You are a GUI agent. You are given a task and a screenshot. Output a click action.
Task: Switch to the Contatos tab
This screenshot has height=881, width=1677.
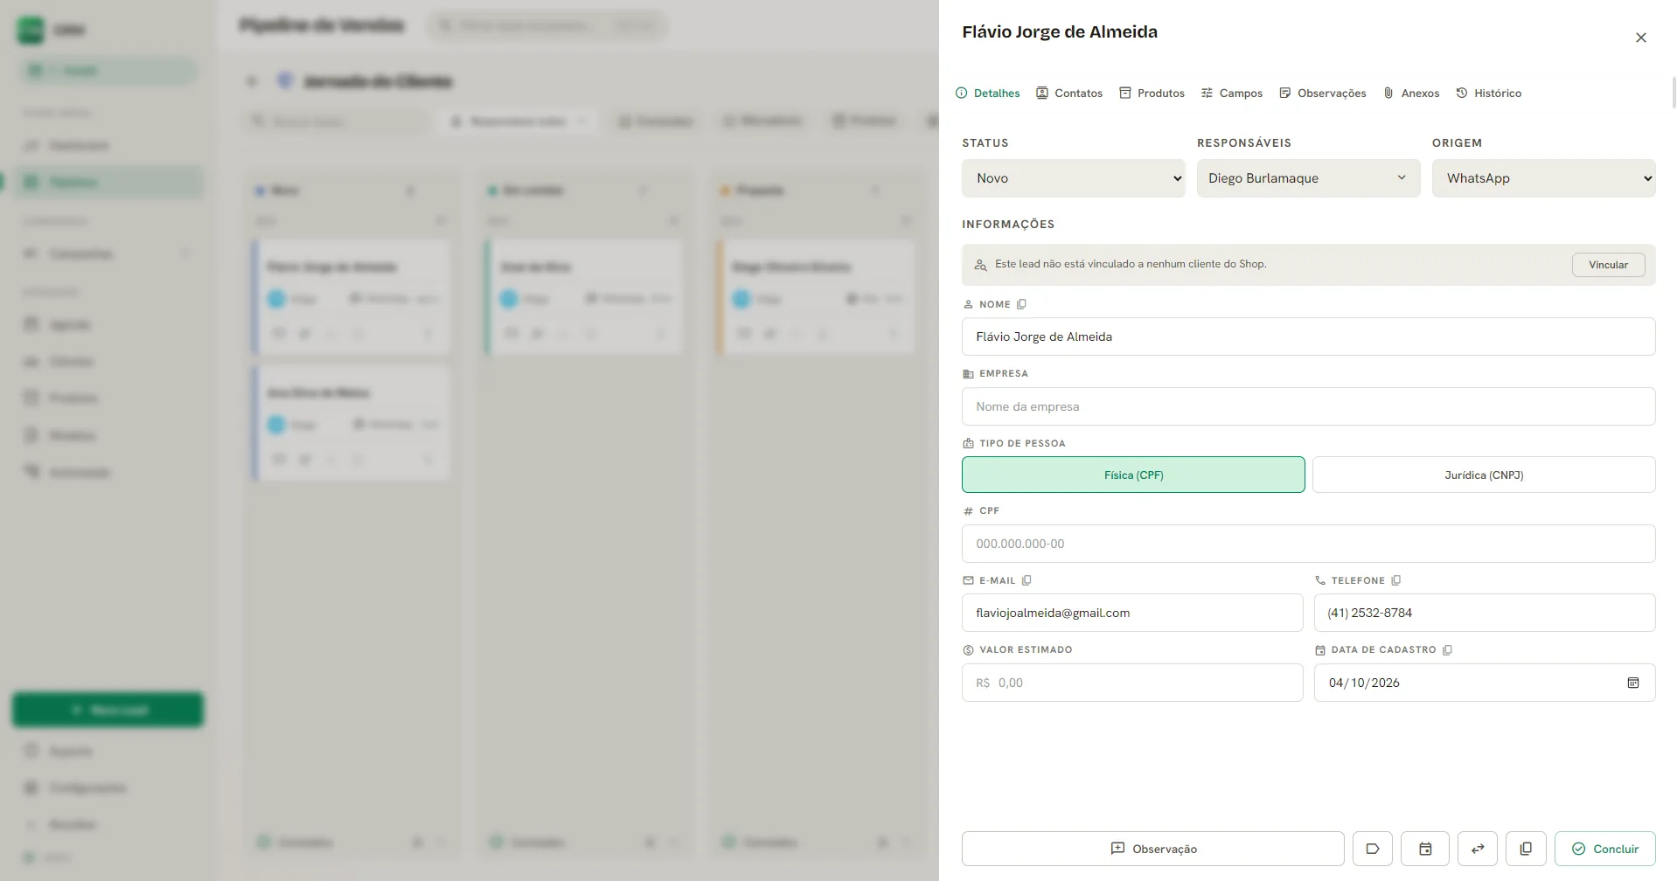(x=1069, y=93)
